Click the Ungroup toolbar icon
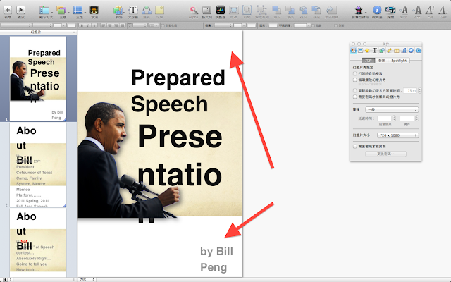This screenshot has width=451, height=282. [261, 11]
